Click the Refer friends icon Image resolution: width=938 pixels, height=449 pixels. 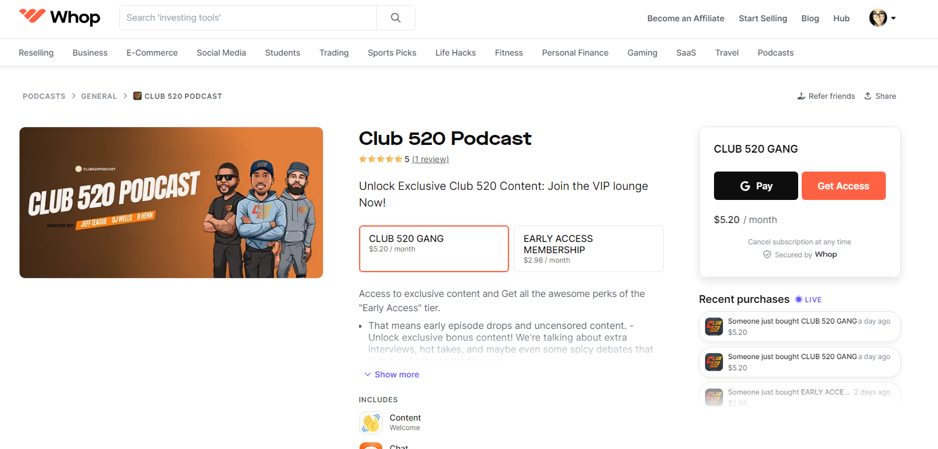click(801, 96)
